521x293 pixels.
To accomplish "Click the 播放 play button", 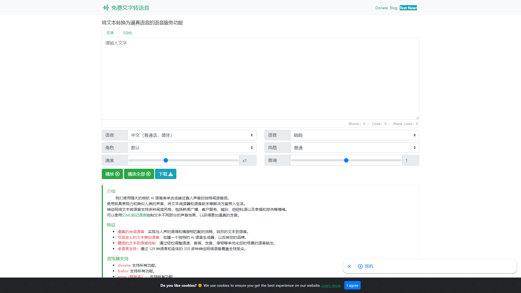I will click(112, 174).
